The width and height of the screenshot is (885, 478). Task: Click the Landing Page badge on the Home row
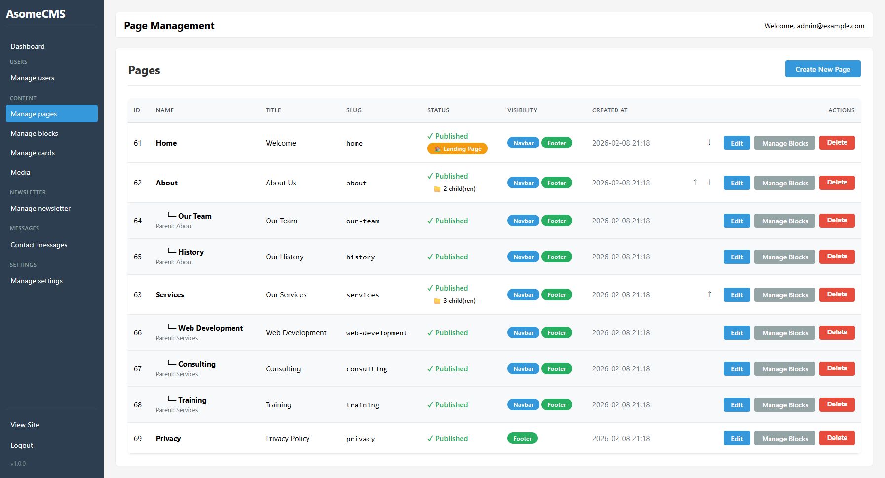[457, 149]
